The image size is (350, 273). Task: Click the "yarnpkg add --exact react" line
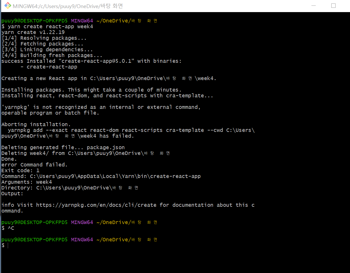tap(131, 130)
